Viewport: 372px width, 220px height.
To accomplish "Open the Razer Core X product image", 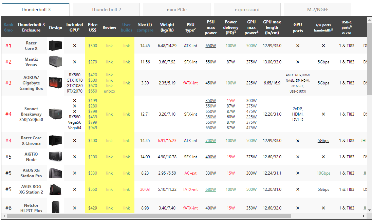I will coord(55,45).
